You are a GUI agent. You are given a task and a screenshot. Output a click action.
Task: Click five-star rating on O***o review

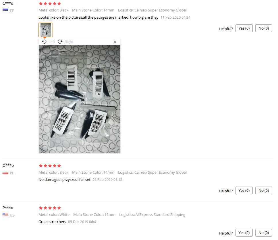click(x=50, y=166)
